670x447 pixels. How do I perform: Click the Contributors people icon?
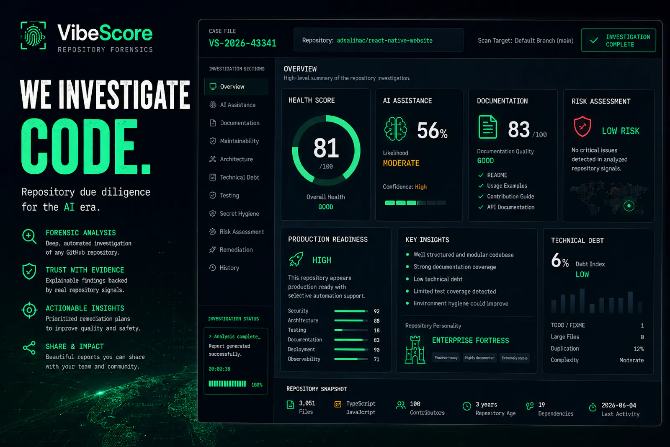[x=401, y=405]
